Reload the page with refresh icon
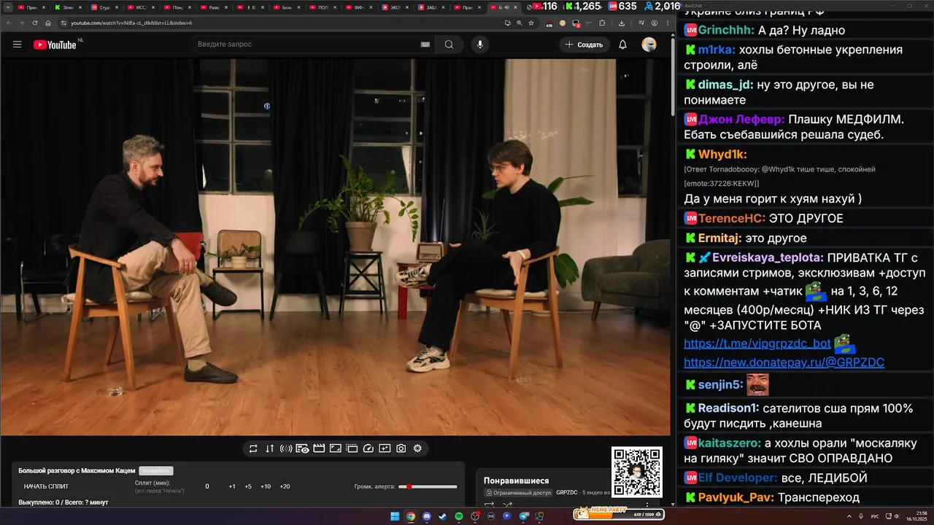 click(x=35, y=23)
